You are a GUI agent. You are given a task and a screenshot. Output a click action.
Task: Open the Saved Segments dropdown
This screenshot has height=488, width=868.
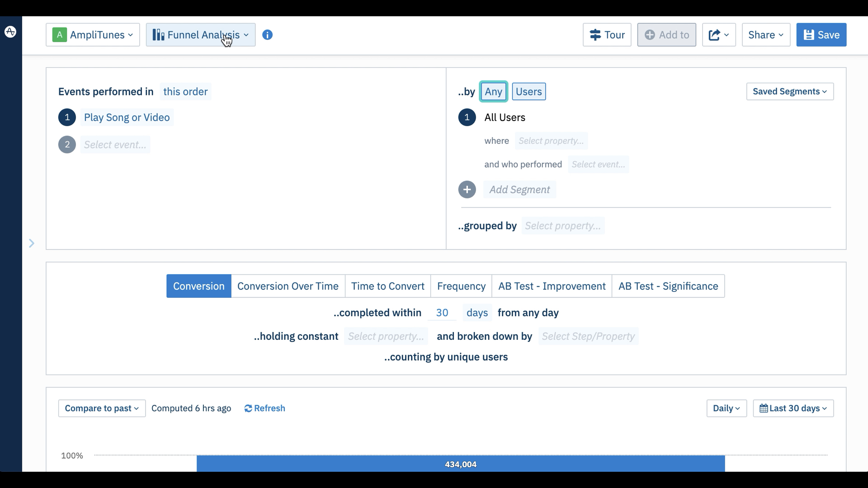pos(789,92)
